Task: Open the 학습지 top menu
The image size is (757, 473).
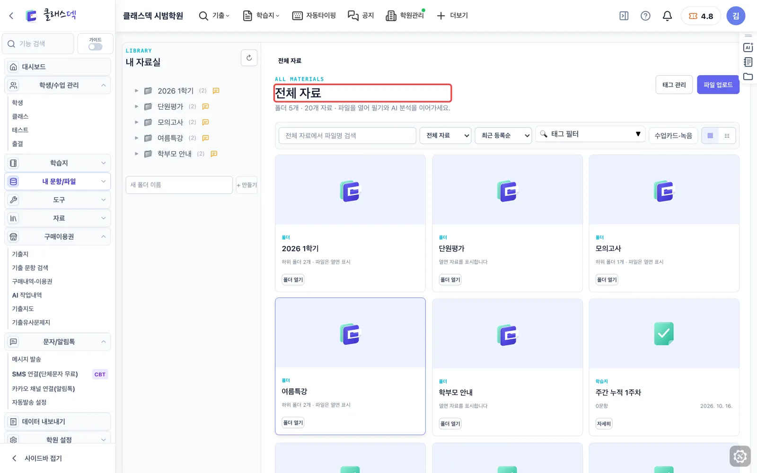Action: [261, 16]
